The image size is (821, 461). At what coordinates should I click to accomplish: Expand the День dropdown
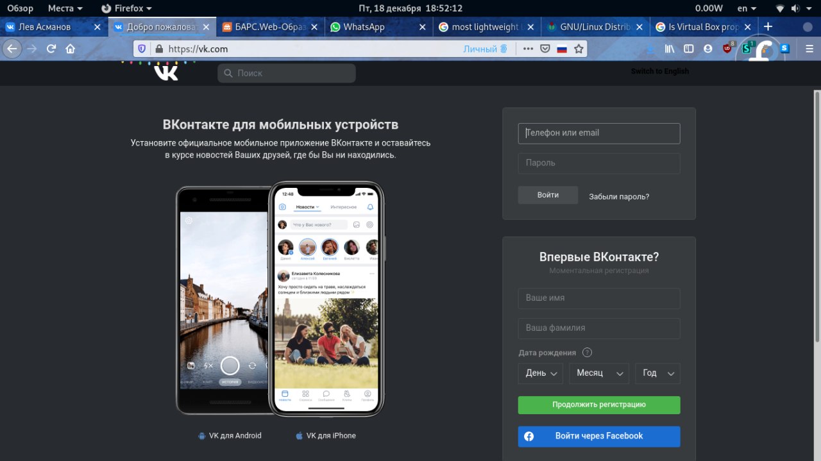pos(541,373)
